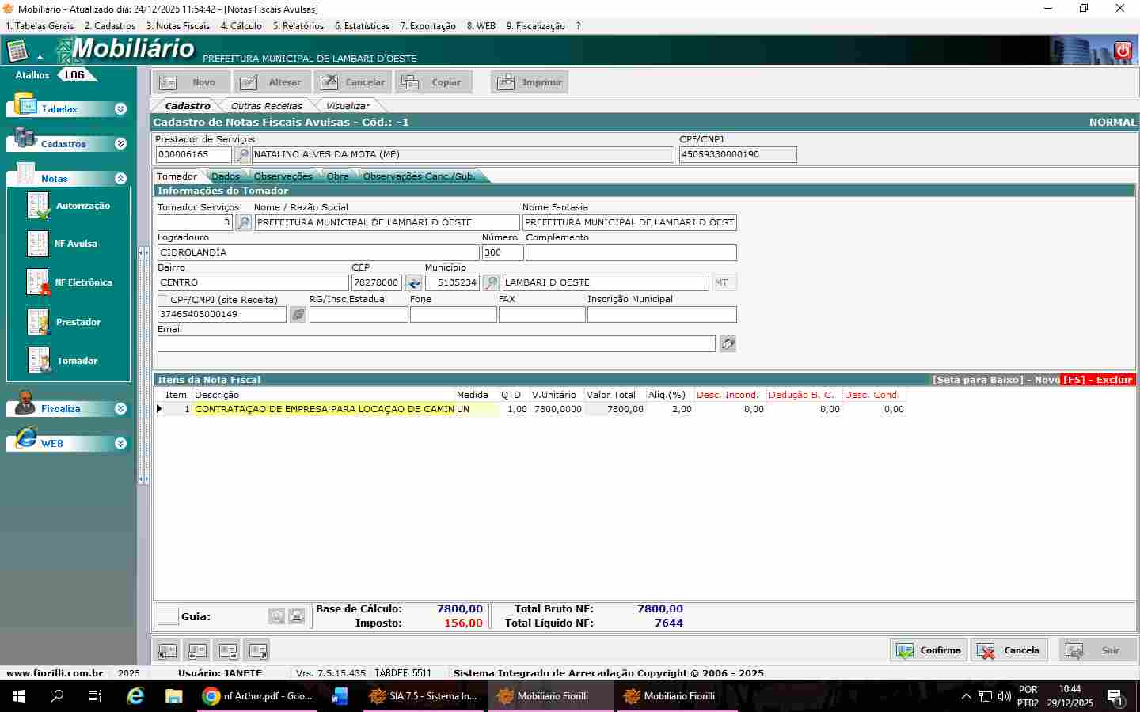Click the Prestador sidebar icon
The height and width of the screenshot is (712, 1140).
[38, 322]
